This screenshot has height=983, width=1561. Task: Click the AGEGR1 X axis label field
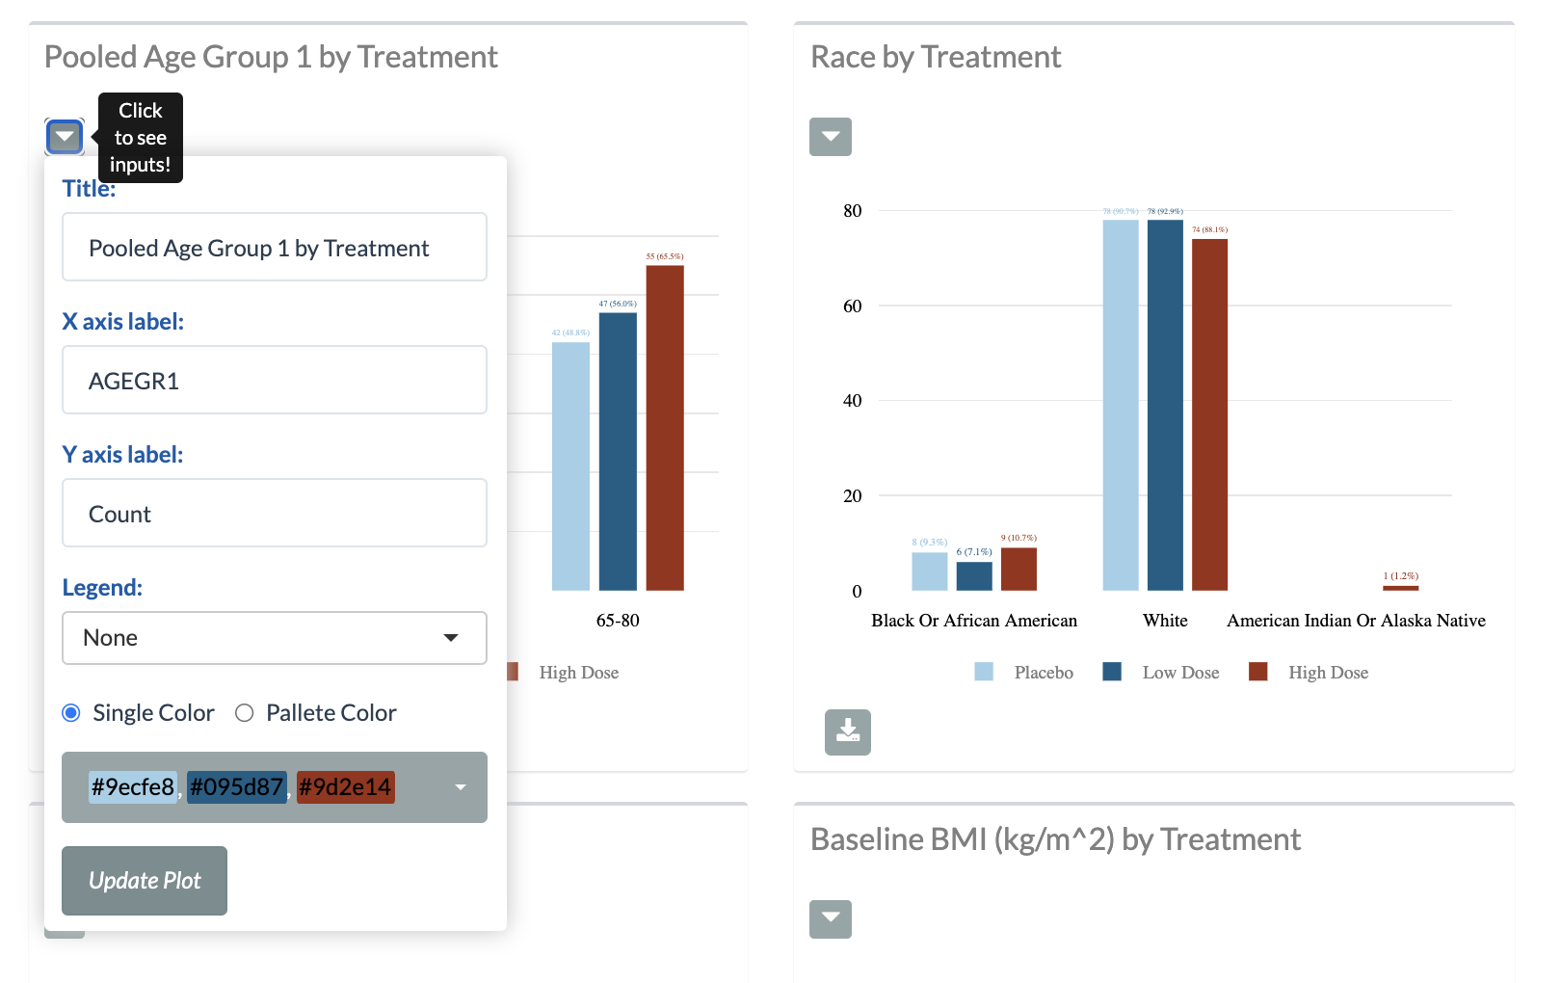[x=274, y=380]
